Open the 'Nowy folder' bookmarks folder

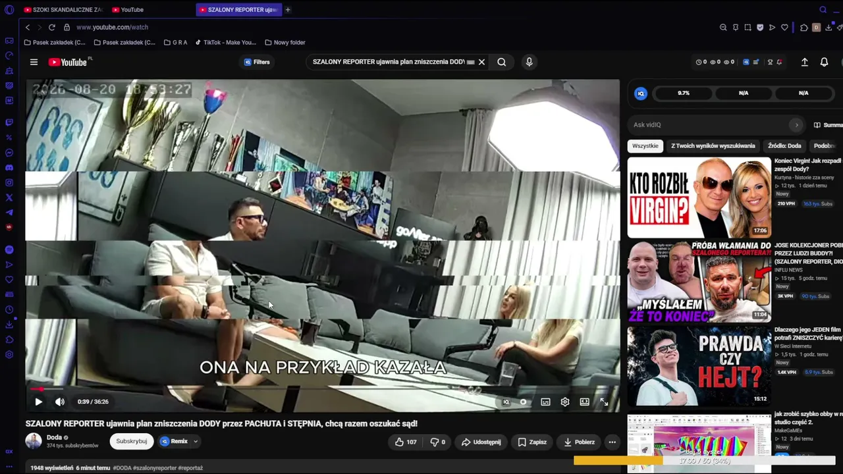(285, 43)
